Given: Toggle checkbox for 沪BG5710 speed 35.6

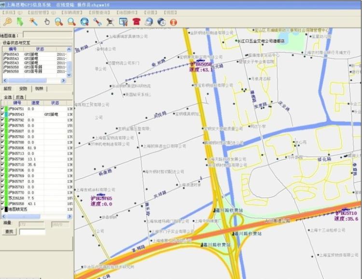Looking at the screenshot, I should coord(2,164).
